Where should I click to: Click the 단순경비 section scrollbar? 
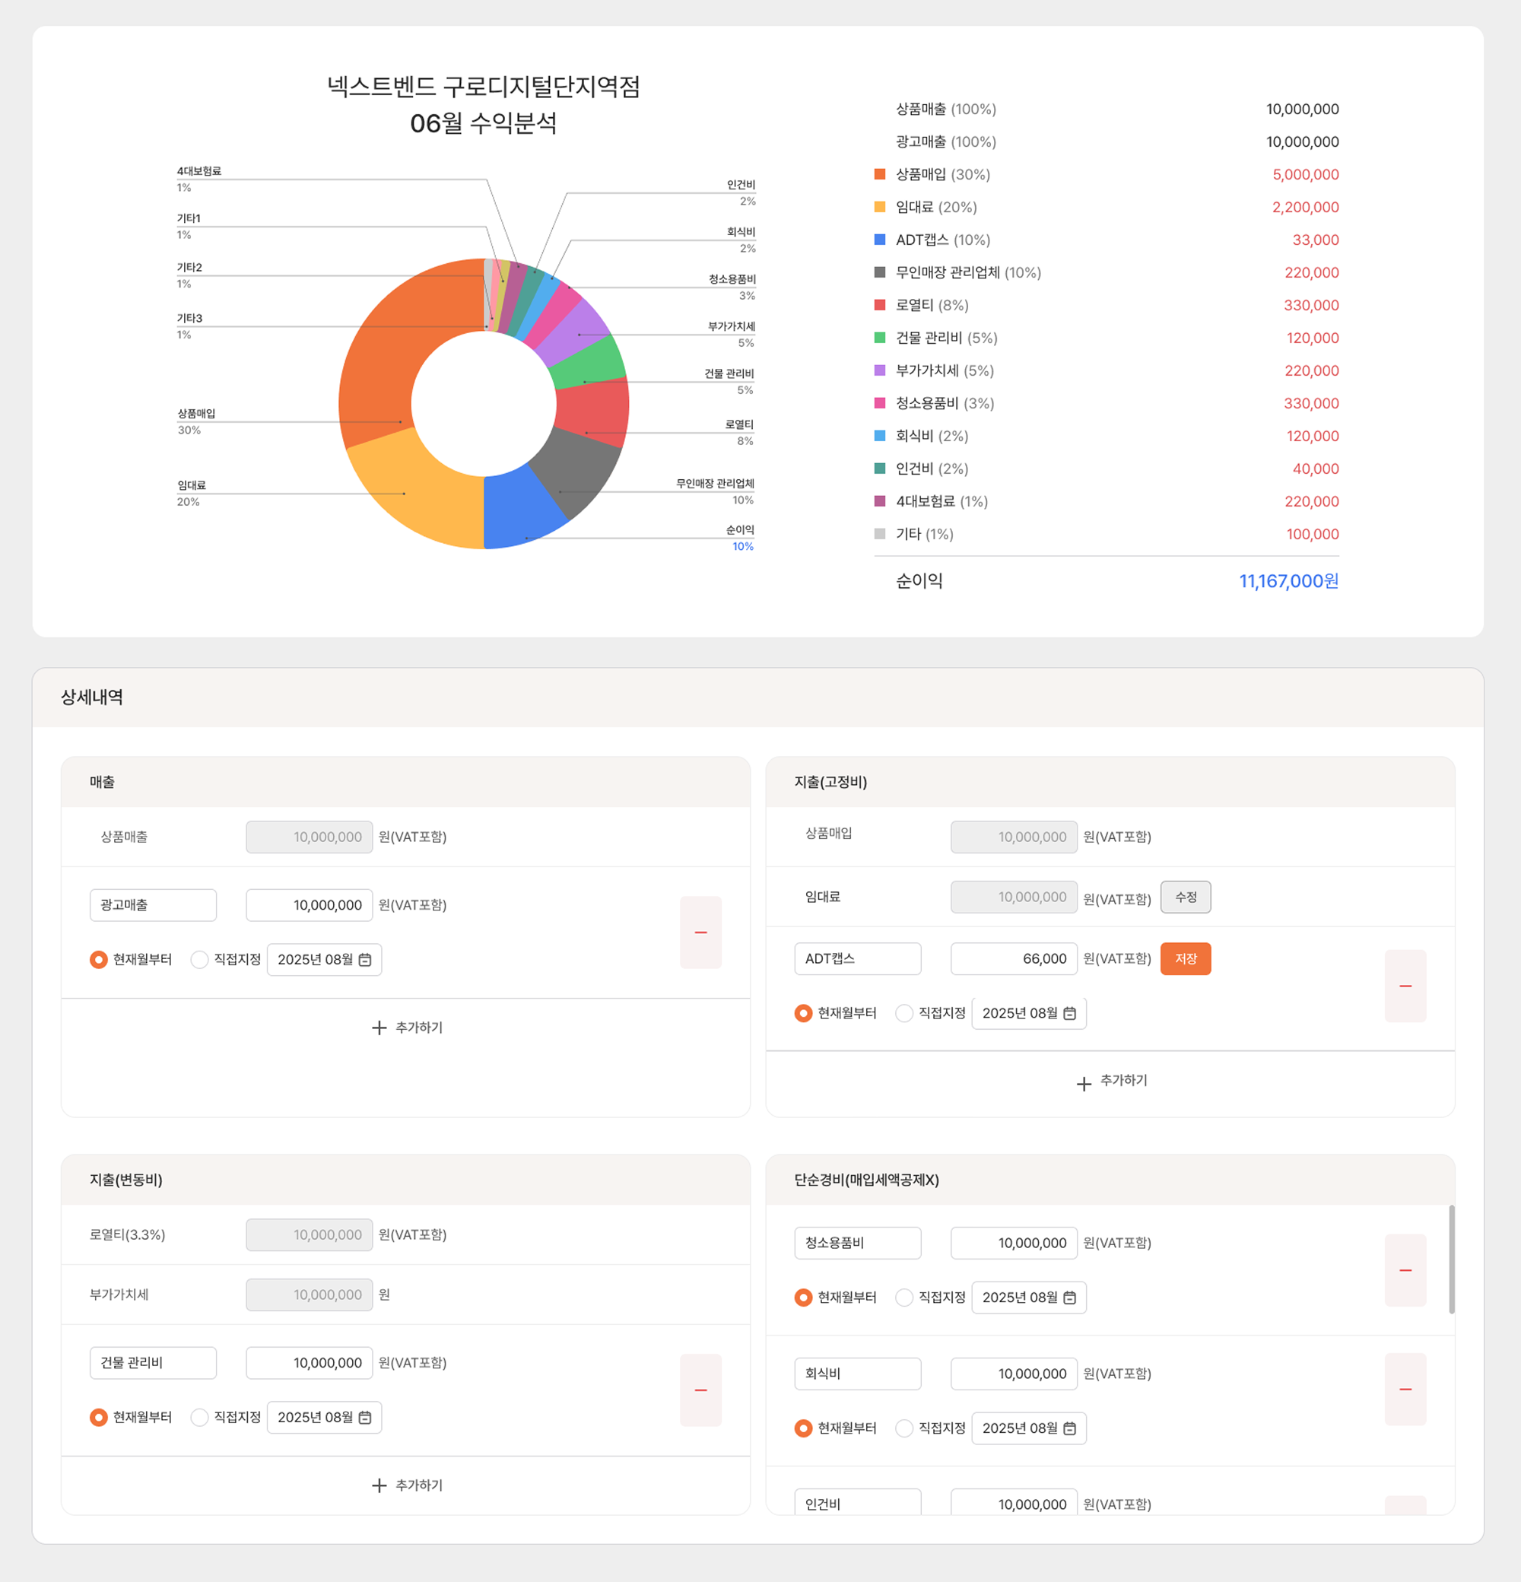pos(1451,1260)
